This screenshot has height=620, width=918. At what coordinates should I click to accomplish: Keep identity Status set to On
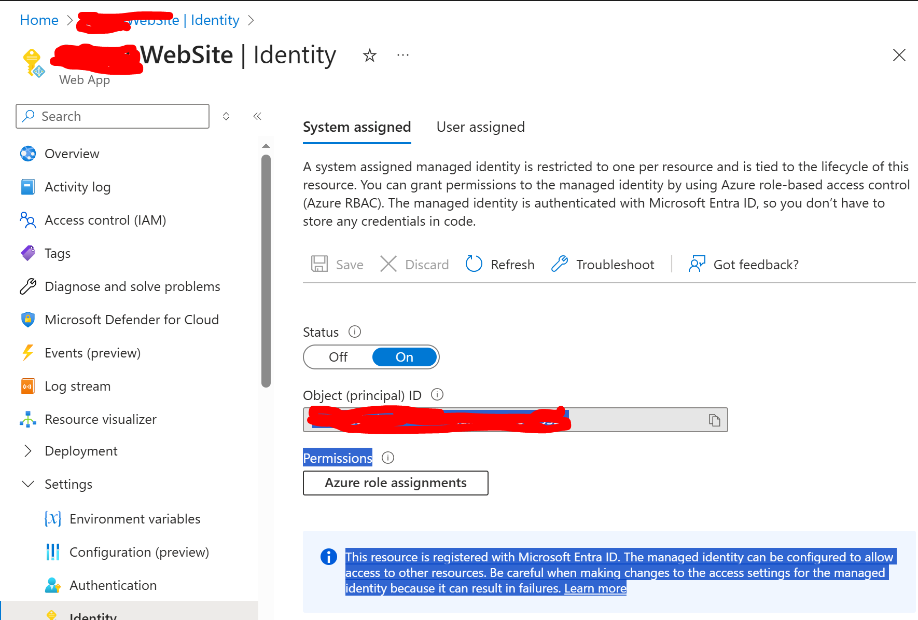pos(404,357)
